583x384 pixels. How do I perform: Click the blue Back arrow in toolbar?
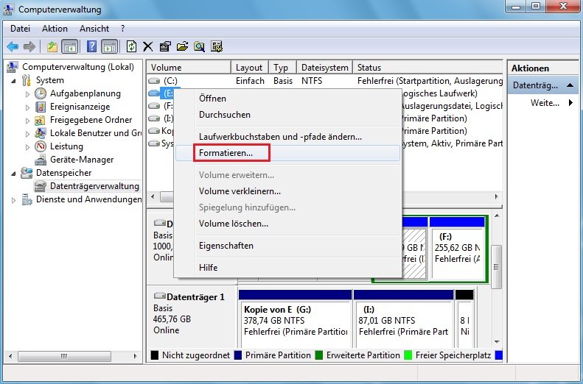coord(13,47)
